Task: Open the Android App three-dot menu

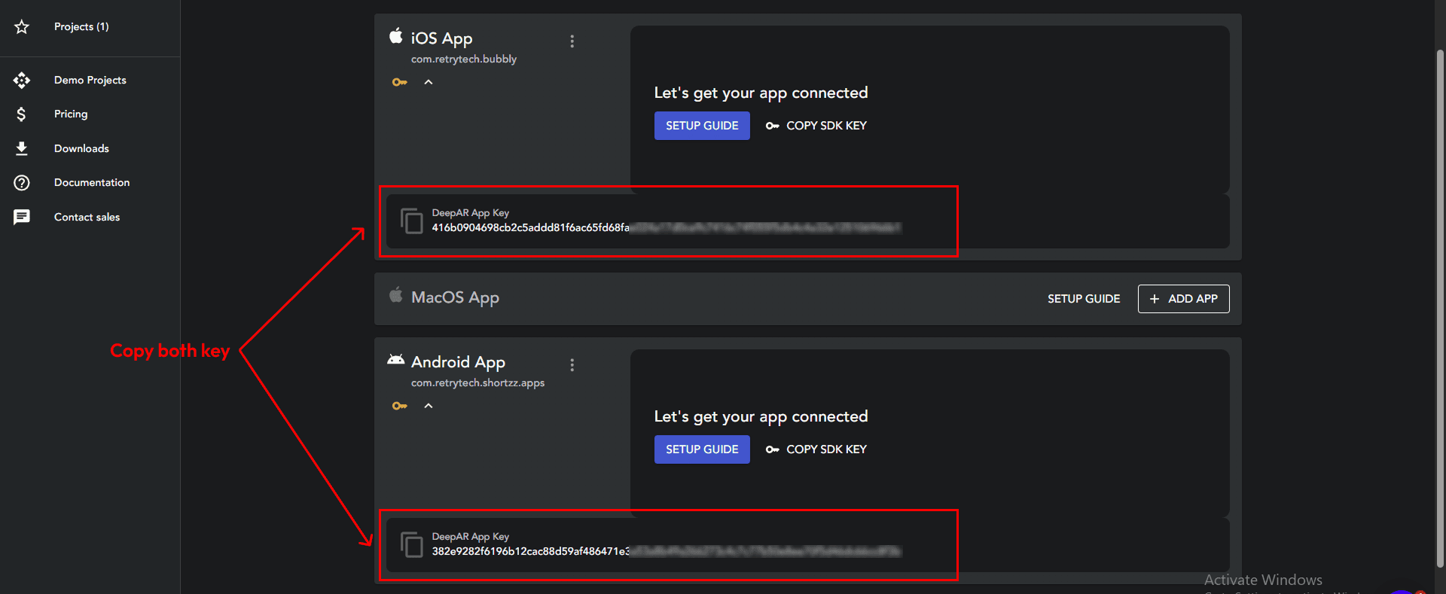Action: click(x=572, y=365)
